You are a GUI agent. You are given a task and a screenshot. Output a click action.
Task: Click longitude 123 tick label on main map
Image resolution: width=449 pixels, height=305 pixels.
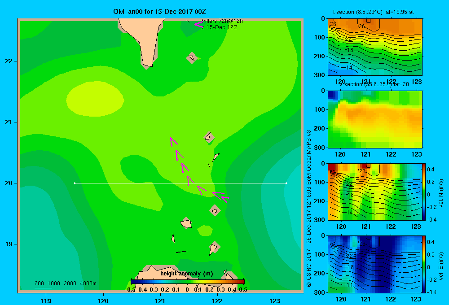(275, 301)
